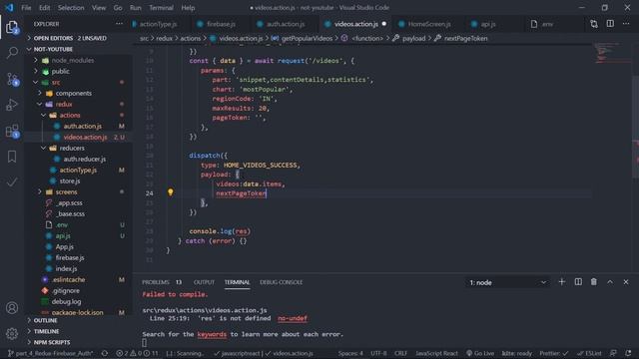
Task: Click the git branch part_4_Redux-Firebase_Auth
Action: point(51,353)
